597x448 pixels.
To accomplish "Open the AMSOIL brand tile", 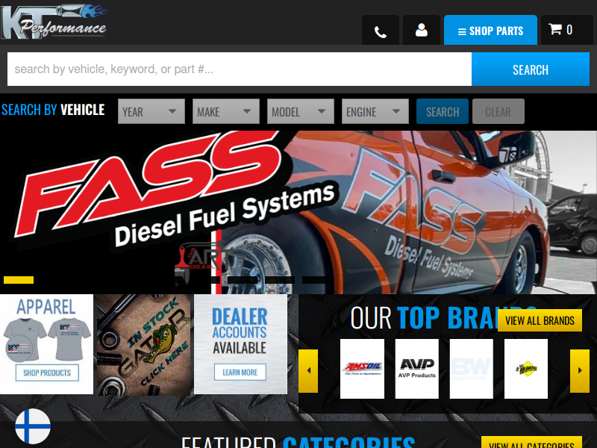I will [362, 369].
